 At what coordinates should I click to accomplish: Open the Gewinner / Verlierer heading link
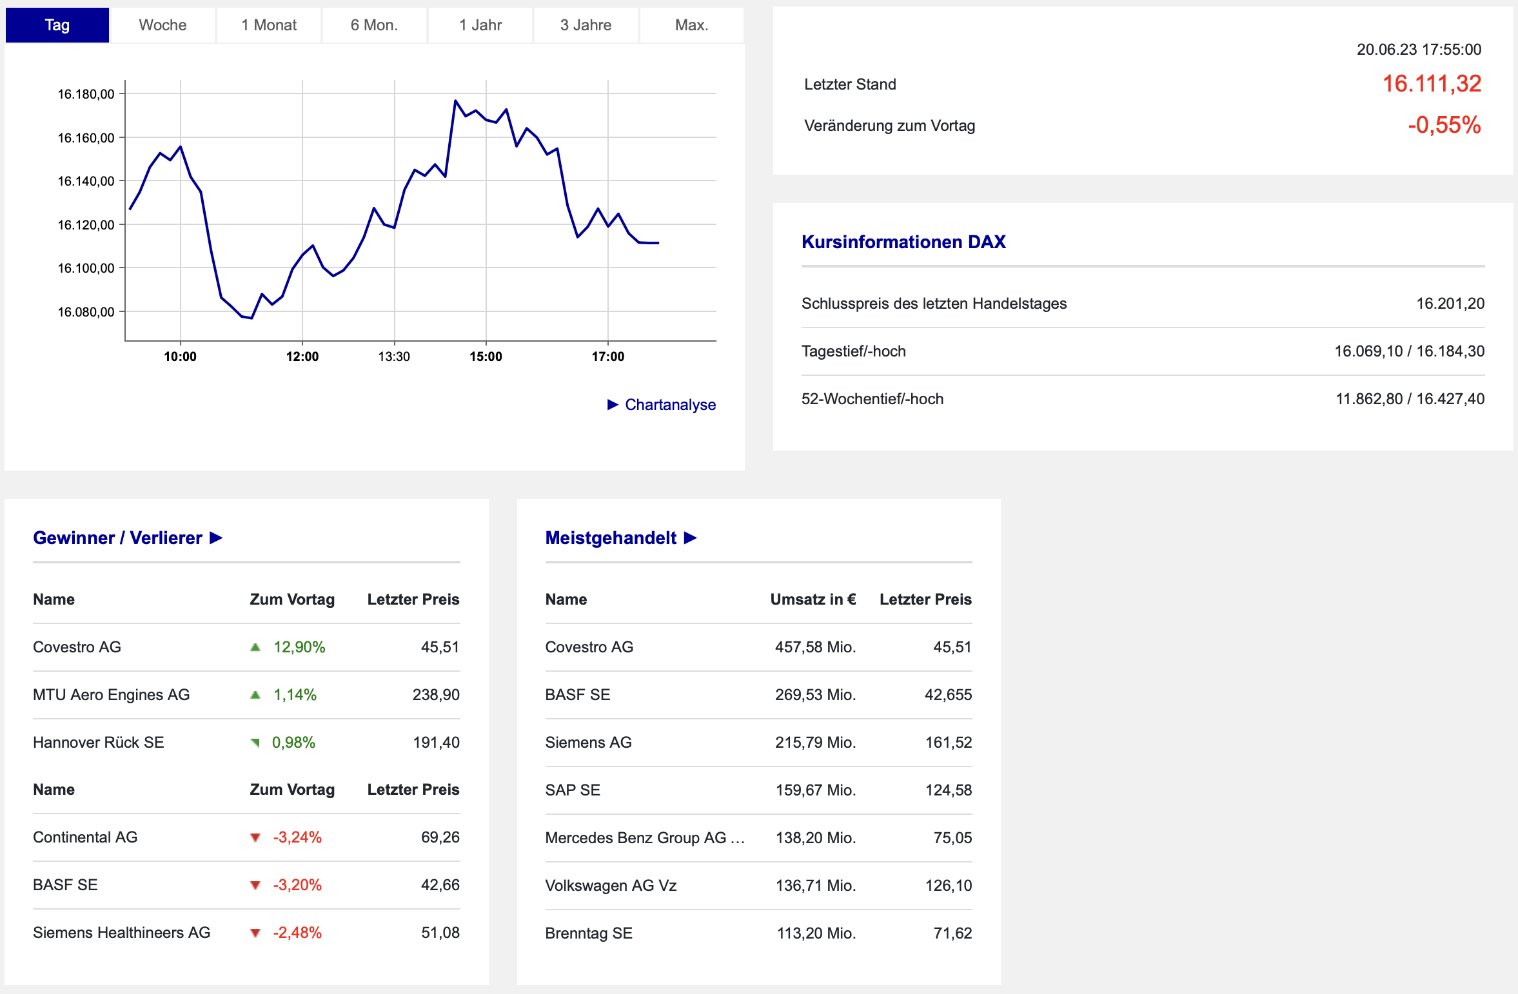click(x=117, y=538)
